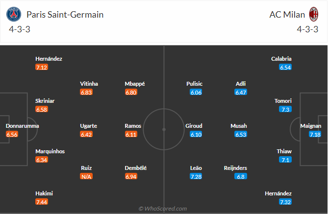Screen dimensions: 328x214
Task: Select Leão's 7.28 rating badge
Action: pyautogui.click(x=196, y=176)
